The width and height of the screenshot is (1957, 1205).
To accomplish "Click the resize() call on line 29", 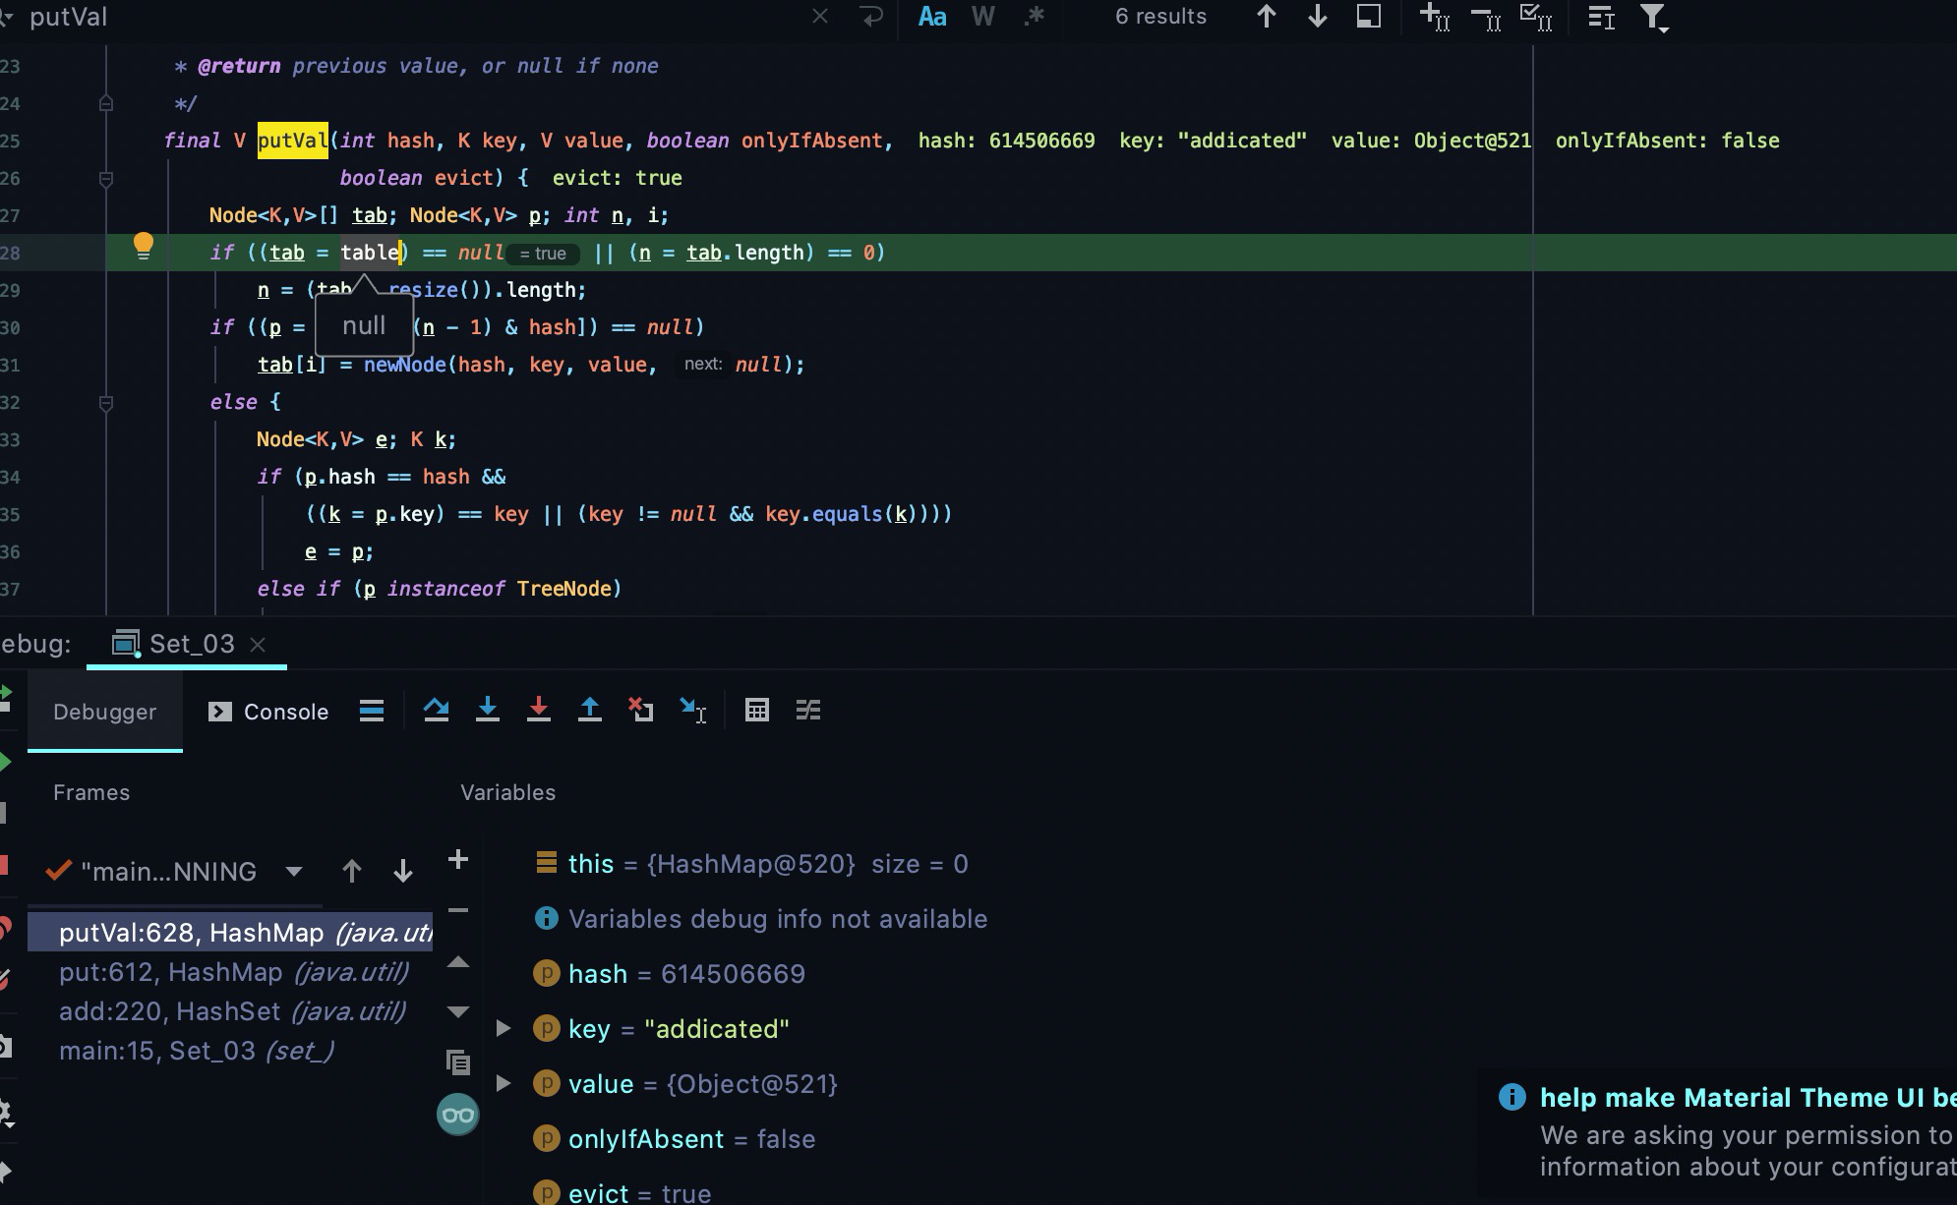I will coord(425,290).
